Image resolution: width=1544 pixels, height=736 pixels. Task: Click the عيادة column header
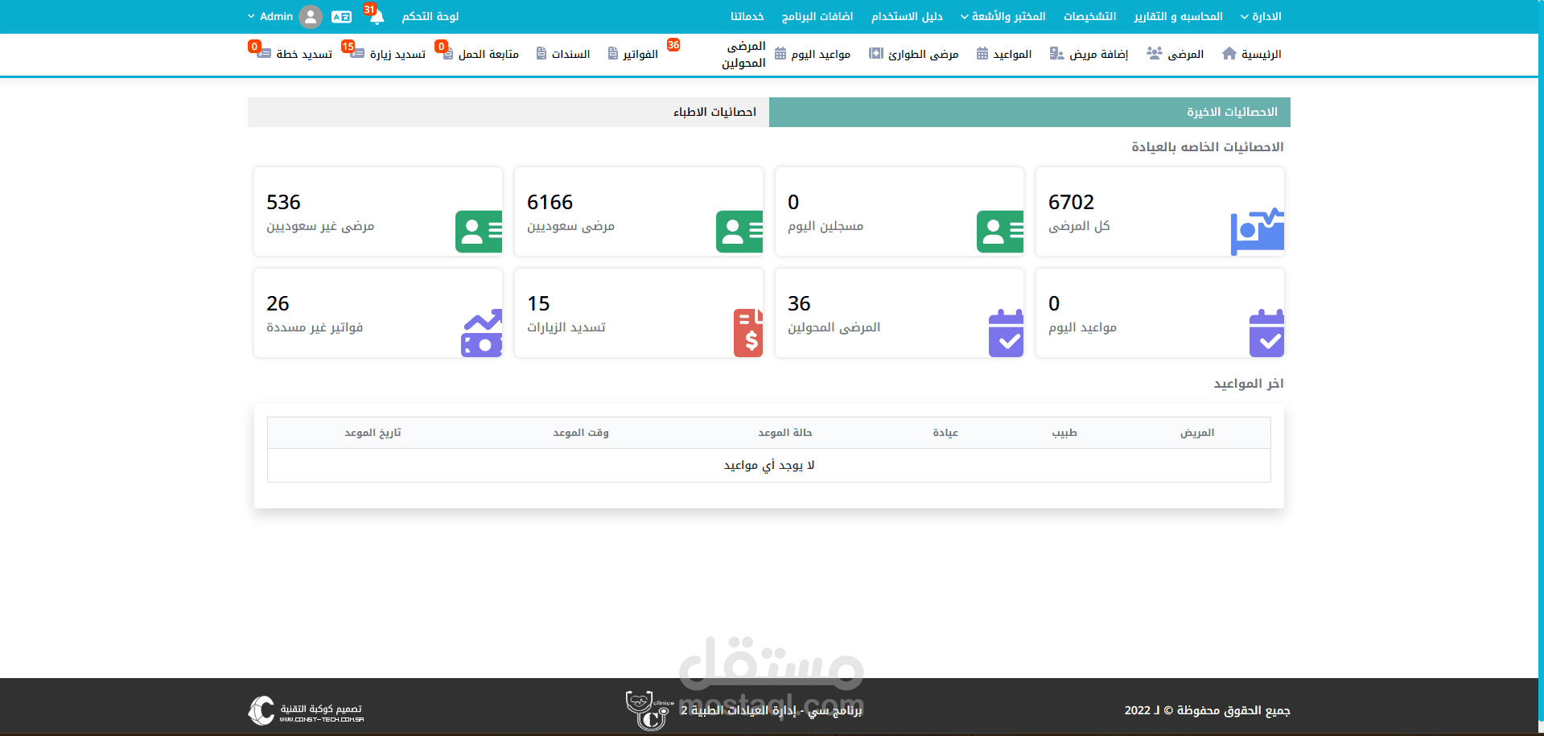945,433
